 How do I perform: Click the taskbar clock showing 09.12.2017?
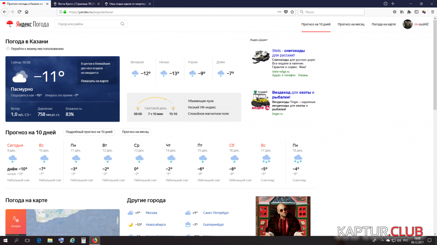click(417, 241)
